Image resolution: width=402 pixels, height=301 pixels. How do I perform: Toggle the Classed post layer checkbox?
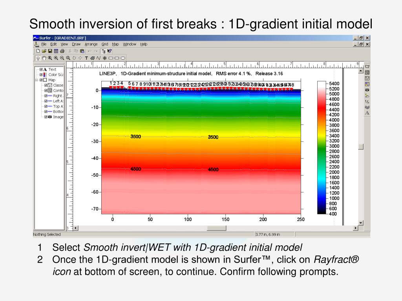pos(46,85)
